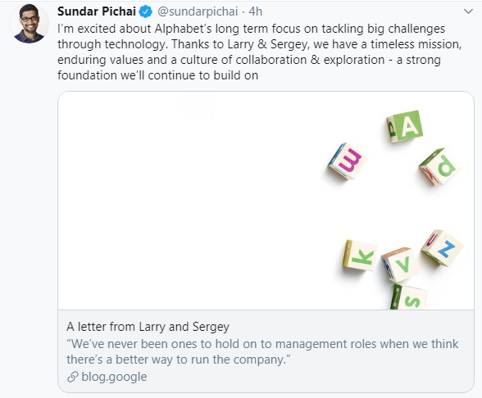This screenshot has width=482, height=398.
Task: Click the green 'k' block in the image
Action: point(361,256)
